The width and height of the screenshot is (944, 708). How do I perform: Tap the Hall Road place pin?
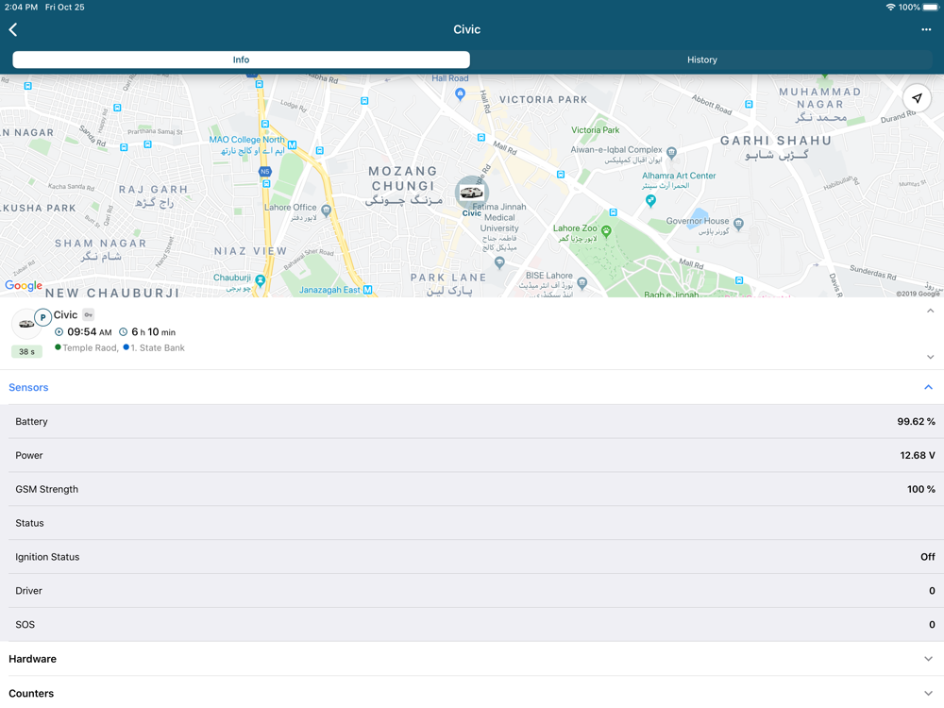[x=460, y=93]
